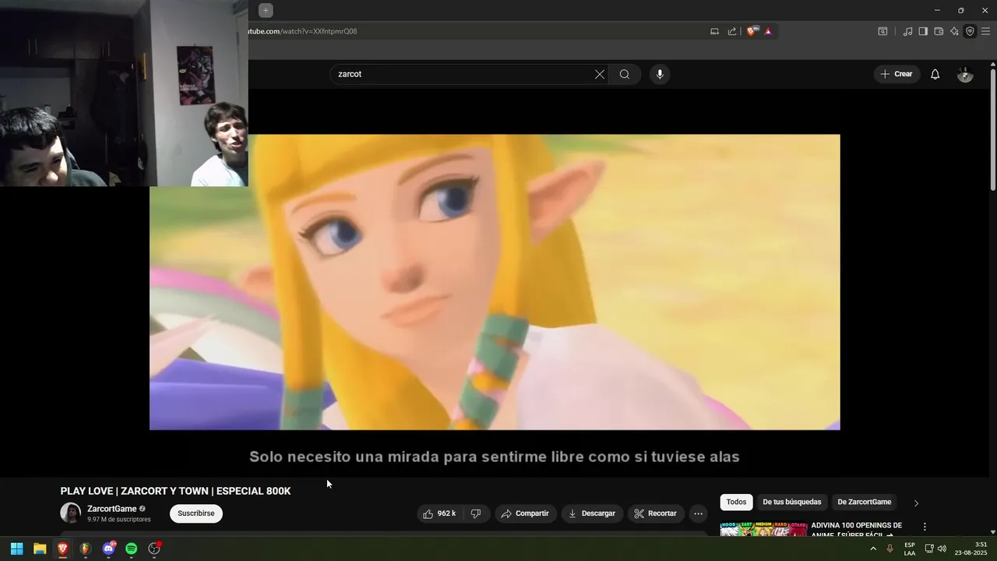Open the Brave VPN shield icon
Viewport: 997px width, 561px height.
[970, 31]
